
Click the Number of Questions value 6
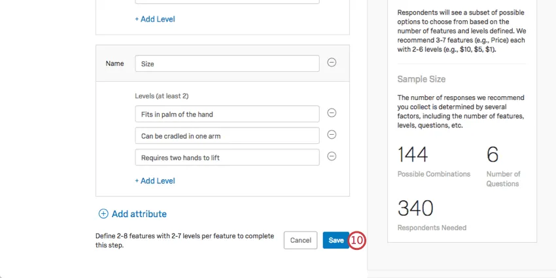tap(493, 155)
